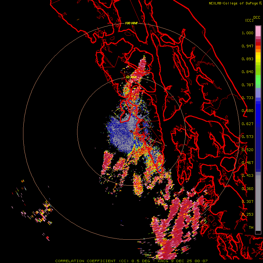This screenshot has width=263, height=263.
Task: Select the 0.520 scale value
Action: point(248,150)
